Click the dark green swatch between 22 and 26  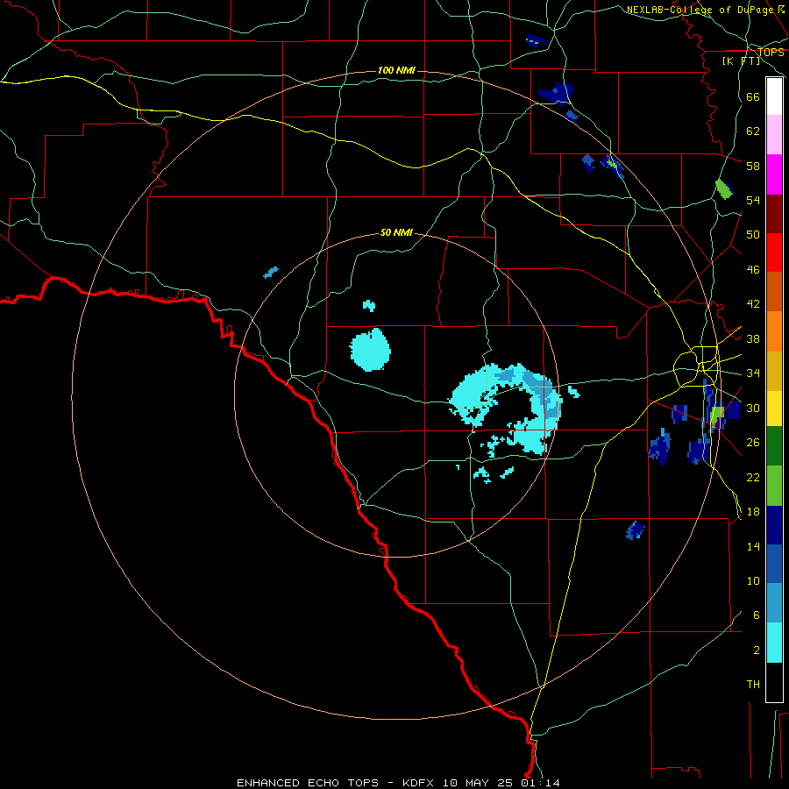774,446
